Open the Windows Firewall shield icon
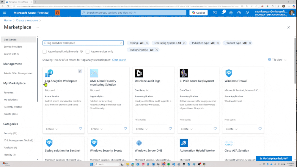Screen dimensions: 297x167 click(229, 73)
